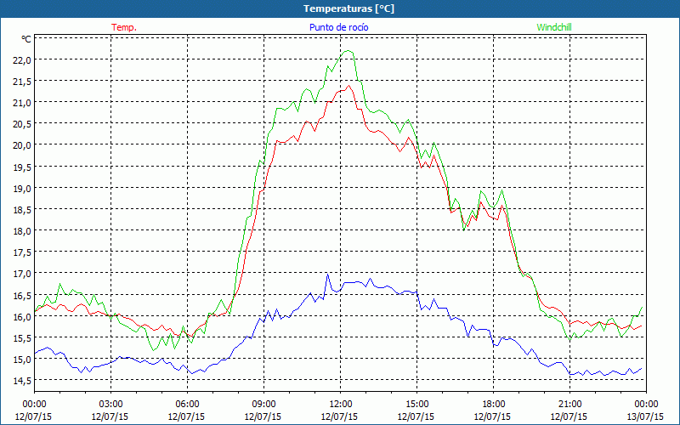Click the 15,0 y-axis value
The width and height of the screenshot is (680, 425).
click(22, 360)
